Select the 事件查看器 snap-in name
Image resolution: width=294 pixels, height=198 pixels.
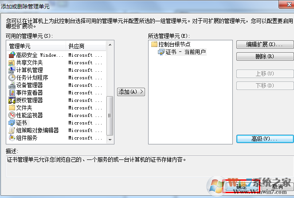29,93
